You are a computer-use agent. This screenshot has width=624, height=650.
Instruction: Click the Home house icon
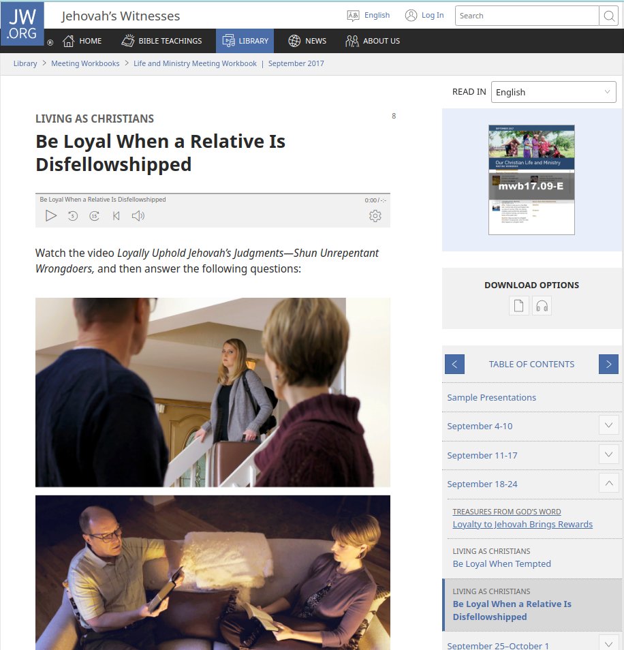pyautogui.click(x=68, y=41)
